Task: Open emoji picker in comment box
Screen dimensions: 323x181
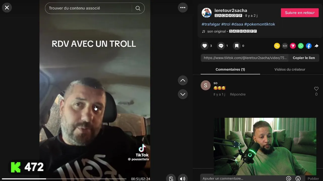Action: pos(298,178)
